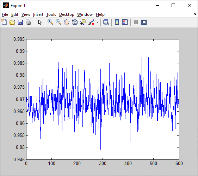The width and height of the screenshot is (198, 176).
Task: Open the Tools menu
Action: click(51, 14)
